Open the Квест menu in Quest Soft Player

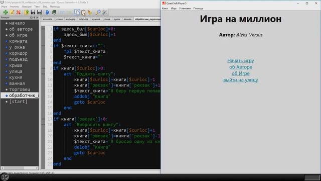coord(165,9)
